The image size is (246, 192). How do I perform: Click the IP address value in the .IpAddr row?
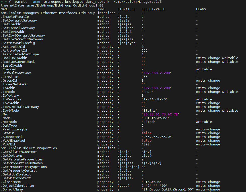[x=156, y=88]
